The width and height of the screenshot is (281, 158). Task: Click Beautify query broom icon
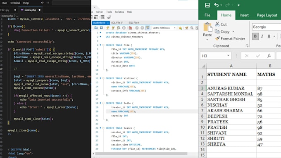tap(186, 28)
